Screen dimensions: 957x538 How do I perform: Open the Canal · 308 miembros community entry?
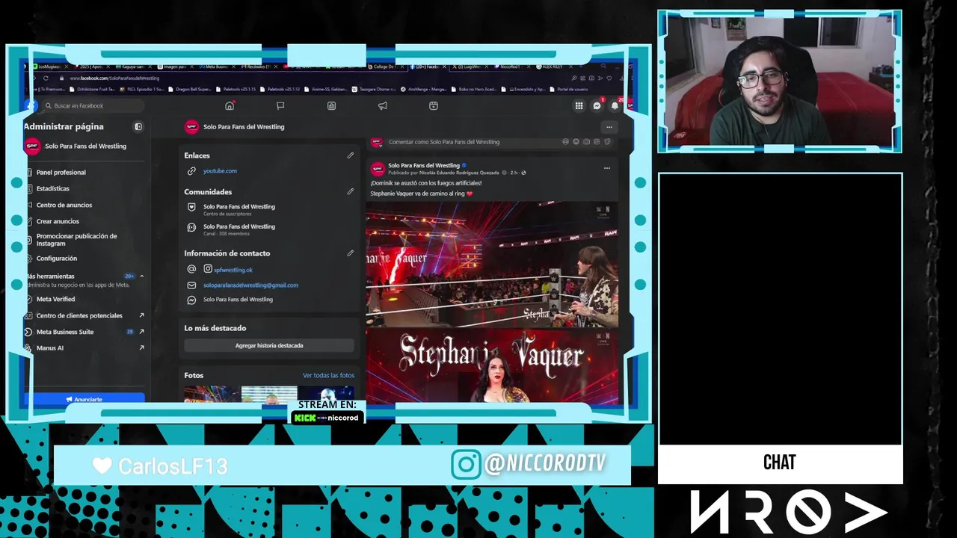pyautogui.click(x=239, y=229)
